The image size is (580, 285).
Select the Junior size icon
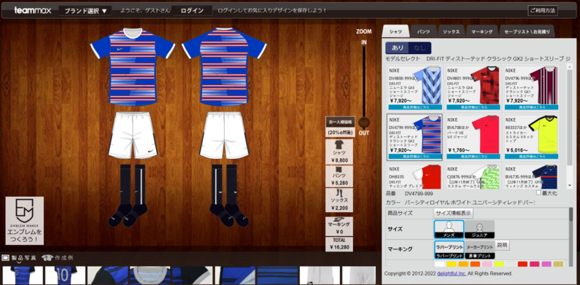[x=479, y=229]
